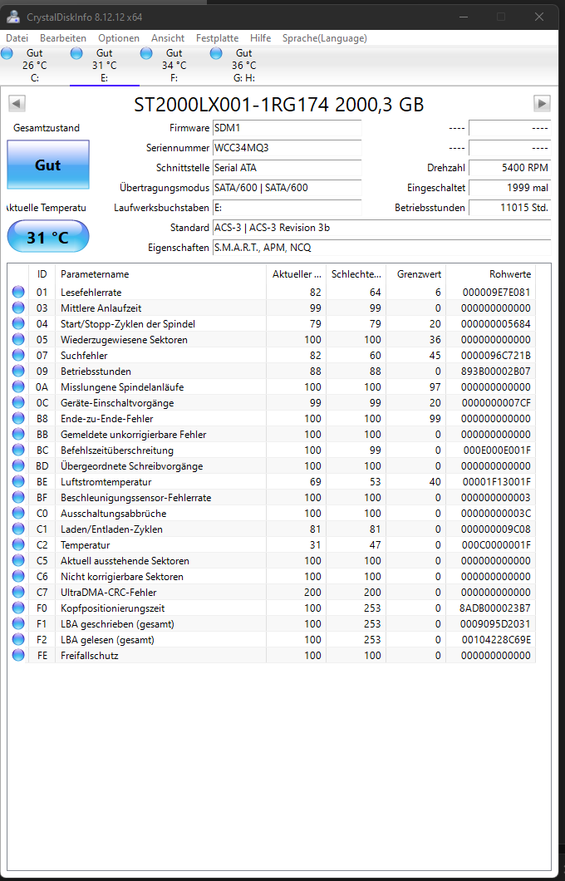The height and width of the screenshot is (881, 565).
Task: Click status icon for Übergeordnete Schreibvorgänge
Action: (18, 465)
